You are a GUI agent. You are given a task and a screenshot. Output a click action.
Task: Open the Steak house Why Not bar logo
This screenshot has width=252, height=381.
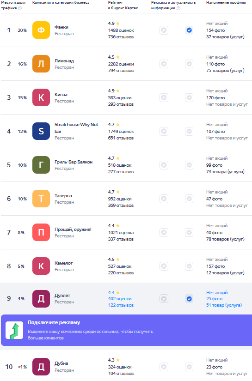click(x=41, y=131)
